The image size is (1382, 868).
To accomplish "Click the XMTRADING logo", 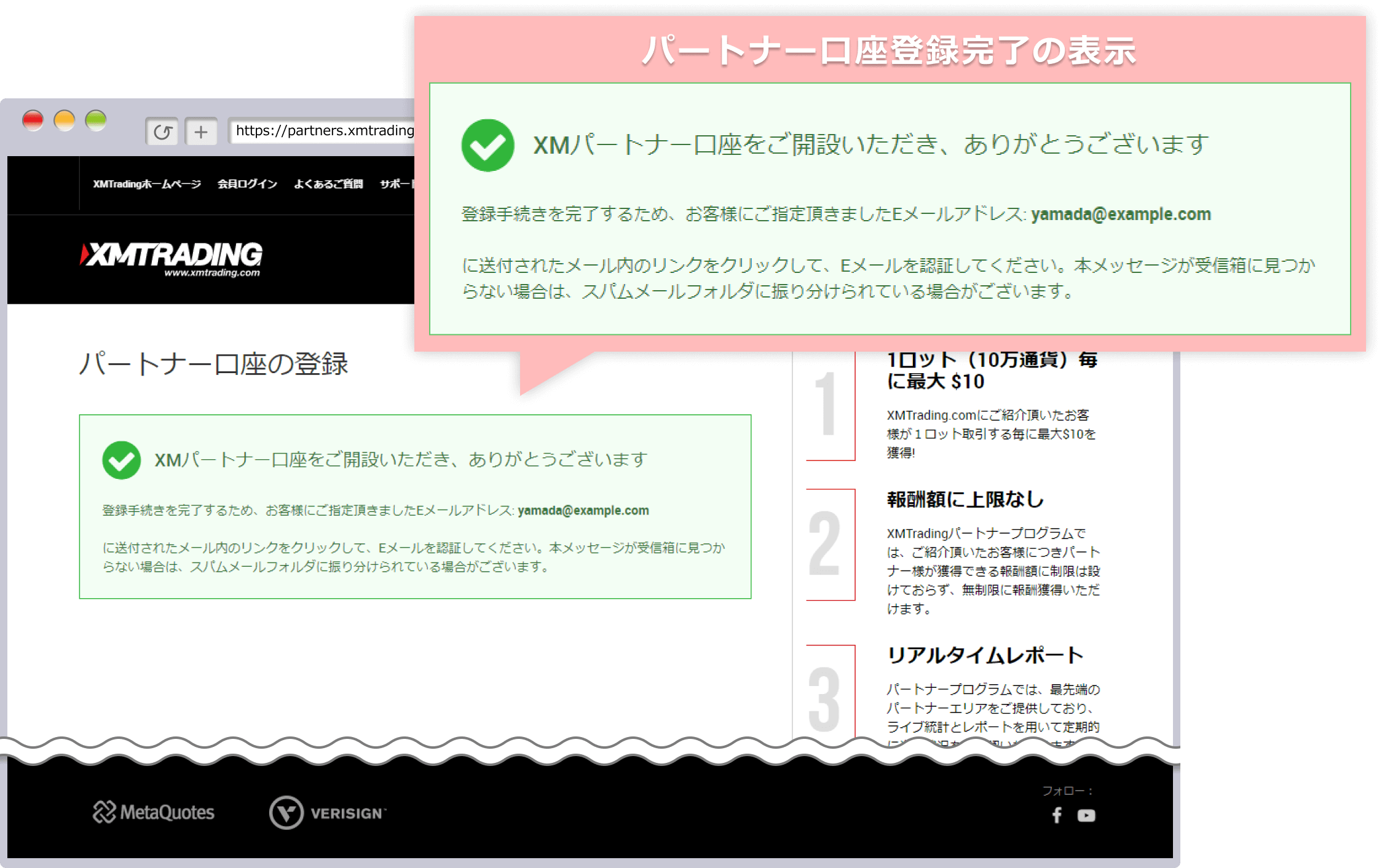I will click(172, 259).
